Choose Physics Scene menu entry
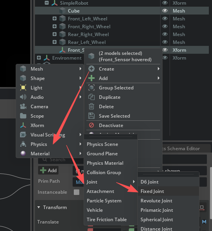This screenshot has width=212, height=231. click(111, 144)
